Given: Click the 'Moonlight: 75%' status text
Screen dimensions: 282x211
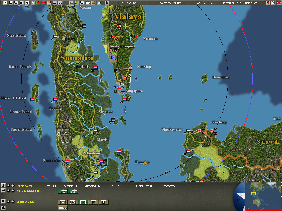Looking at the screenshot, I should [232, 3].
